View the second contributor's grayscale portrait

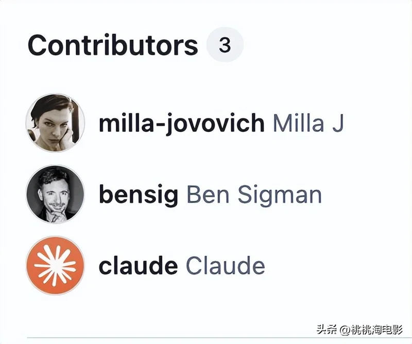pyautogui.click(x=55, y=195)
